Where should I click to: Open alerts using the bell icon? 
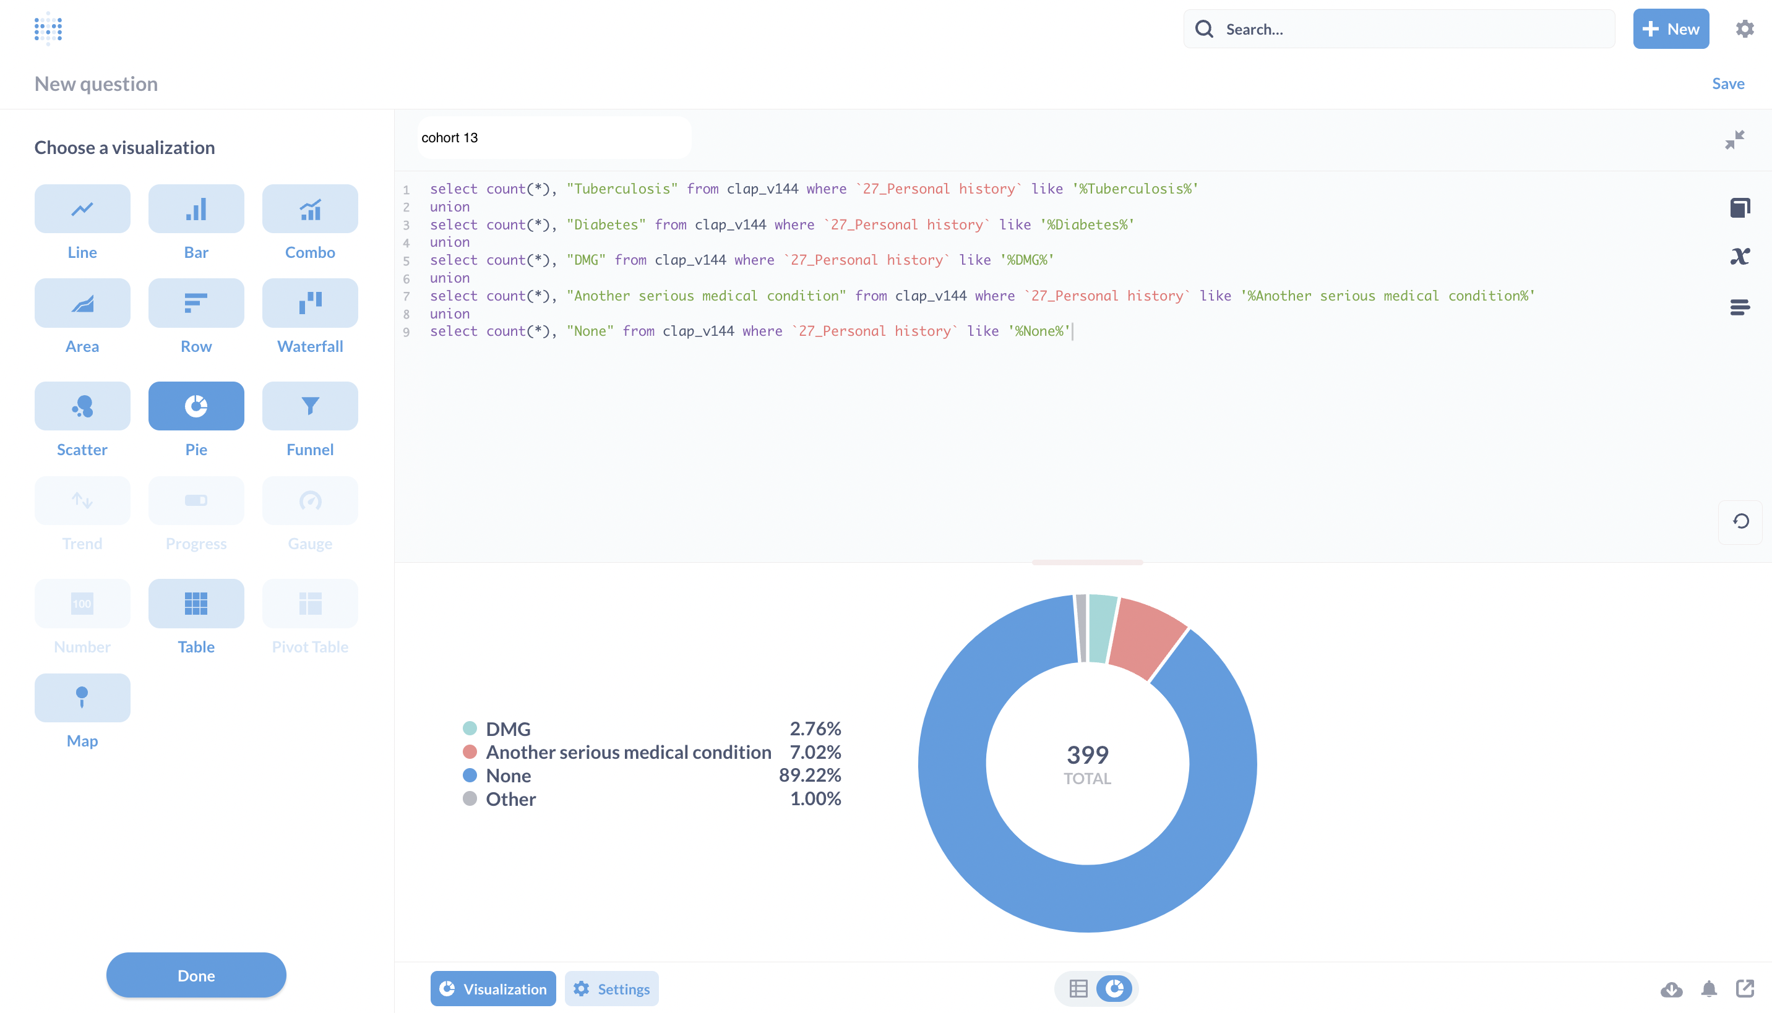(1709, 989)
